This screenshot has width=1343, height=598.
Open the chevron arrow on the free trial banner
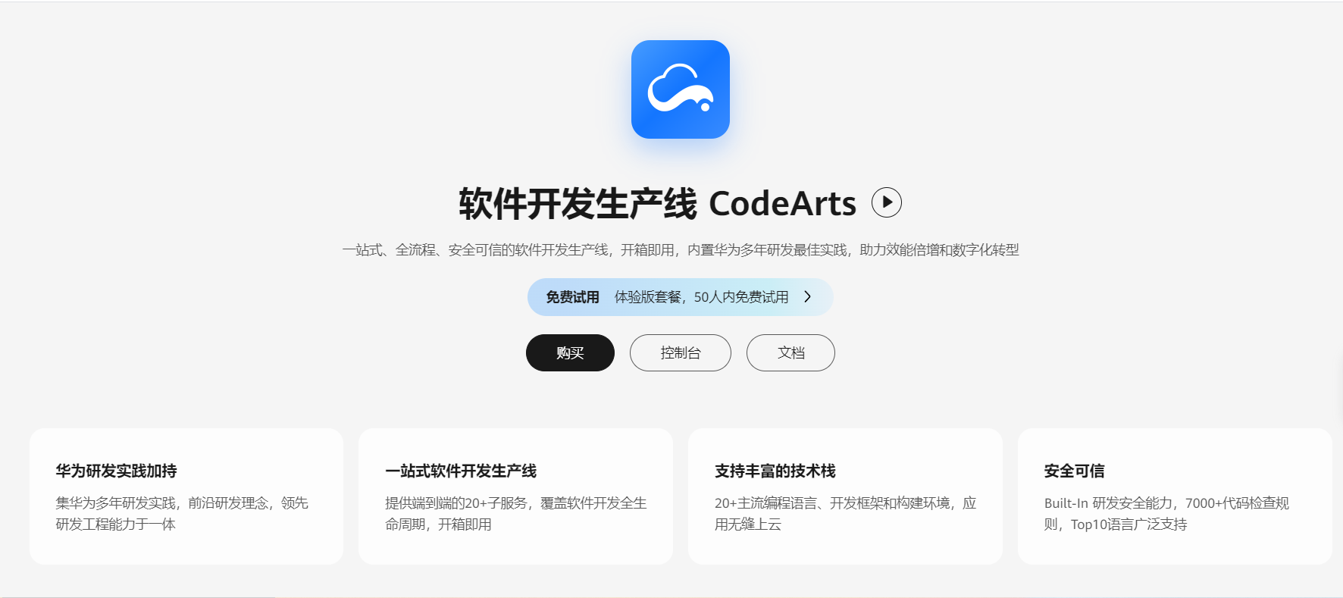(x=808, y=297)
